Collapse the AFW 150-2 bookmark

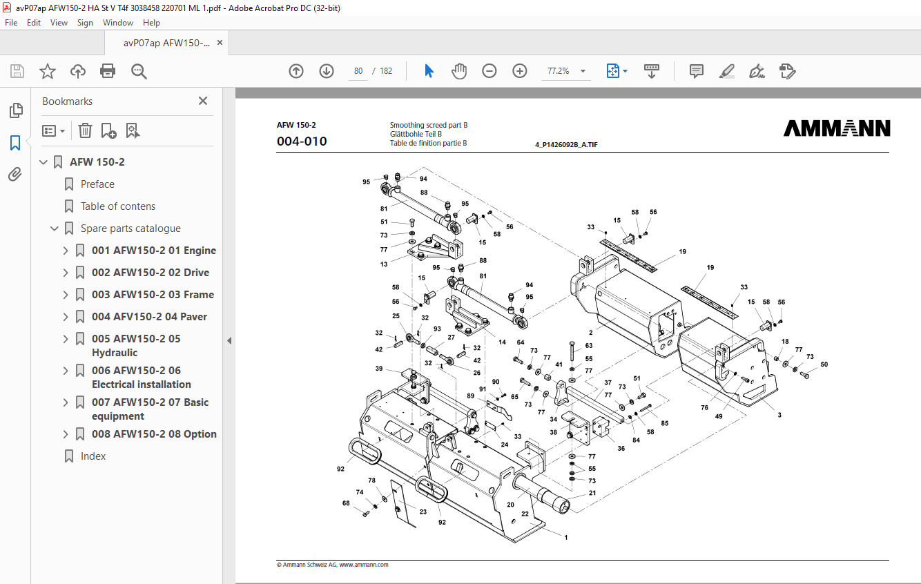pyautogui.click(x=43, y=162)
